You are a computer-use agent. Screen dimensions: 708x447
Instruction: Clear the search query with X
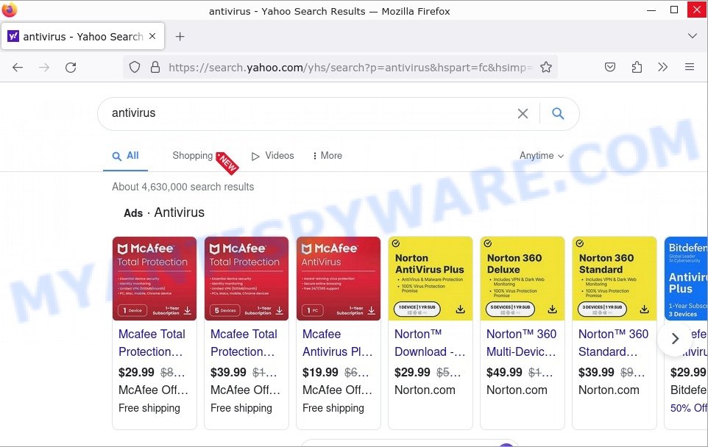[523, 114]
